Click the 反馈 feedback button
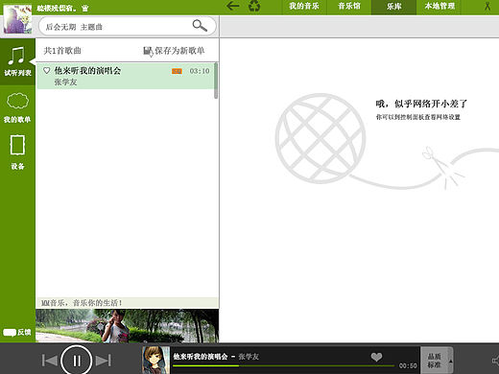 point(17,333)
